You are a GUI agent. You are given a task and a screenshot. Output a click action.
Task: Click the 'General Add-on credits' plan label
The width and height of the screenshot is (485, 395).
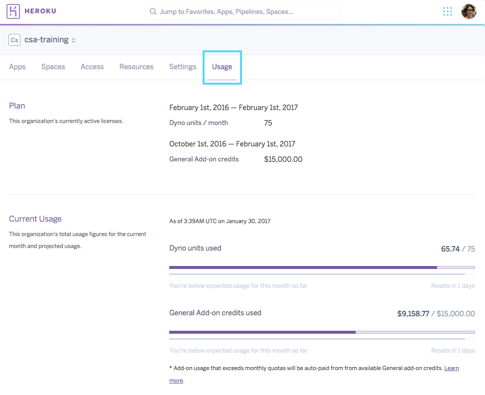pyautogui.click(x=204, y=159)
